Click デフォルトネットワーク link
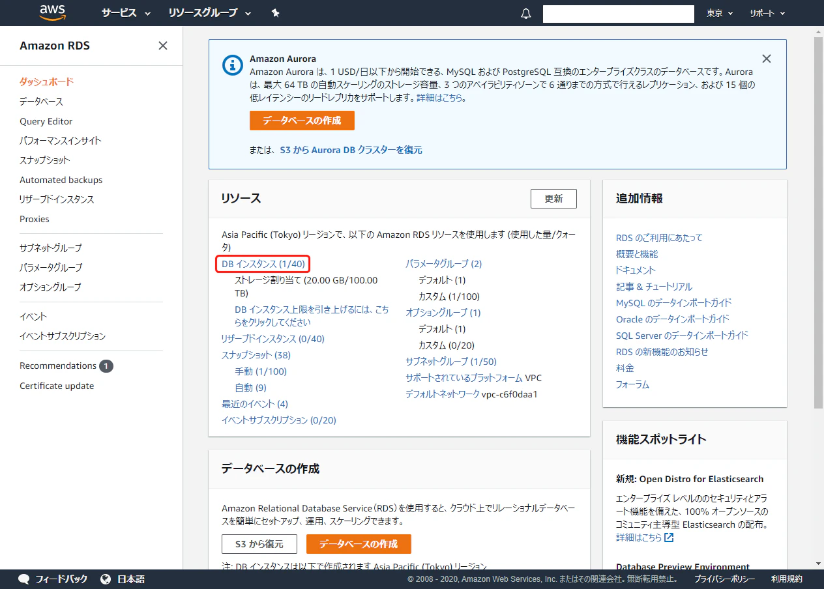The image size is (824, 589). 443,394
